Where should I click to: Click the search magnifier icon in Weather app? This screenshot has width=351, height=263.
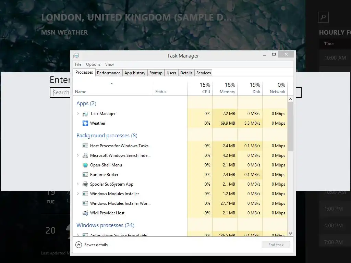(323, 17)
